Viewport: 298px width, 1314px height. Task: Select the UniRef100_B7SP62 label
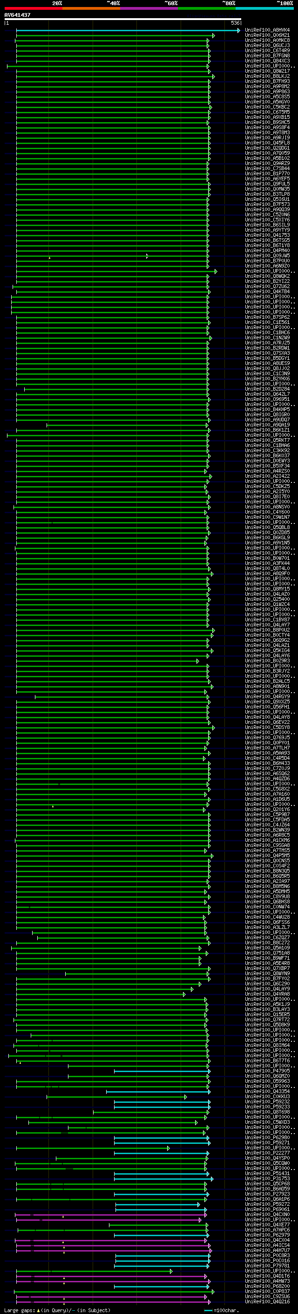pyautogui.click(x=267, y=317)
